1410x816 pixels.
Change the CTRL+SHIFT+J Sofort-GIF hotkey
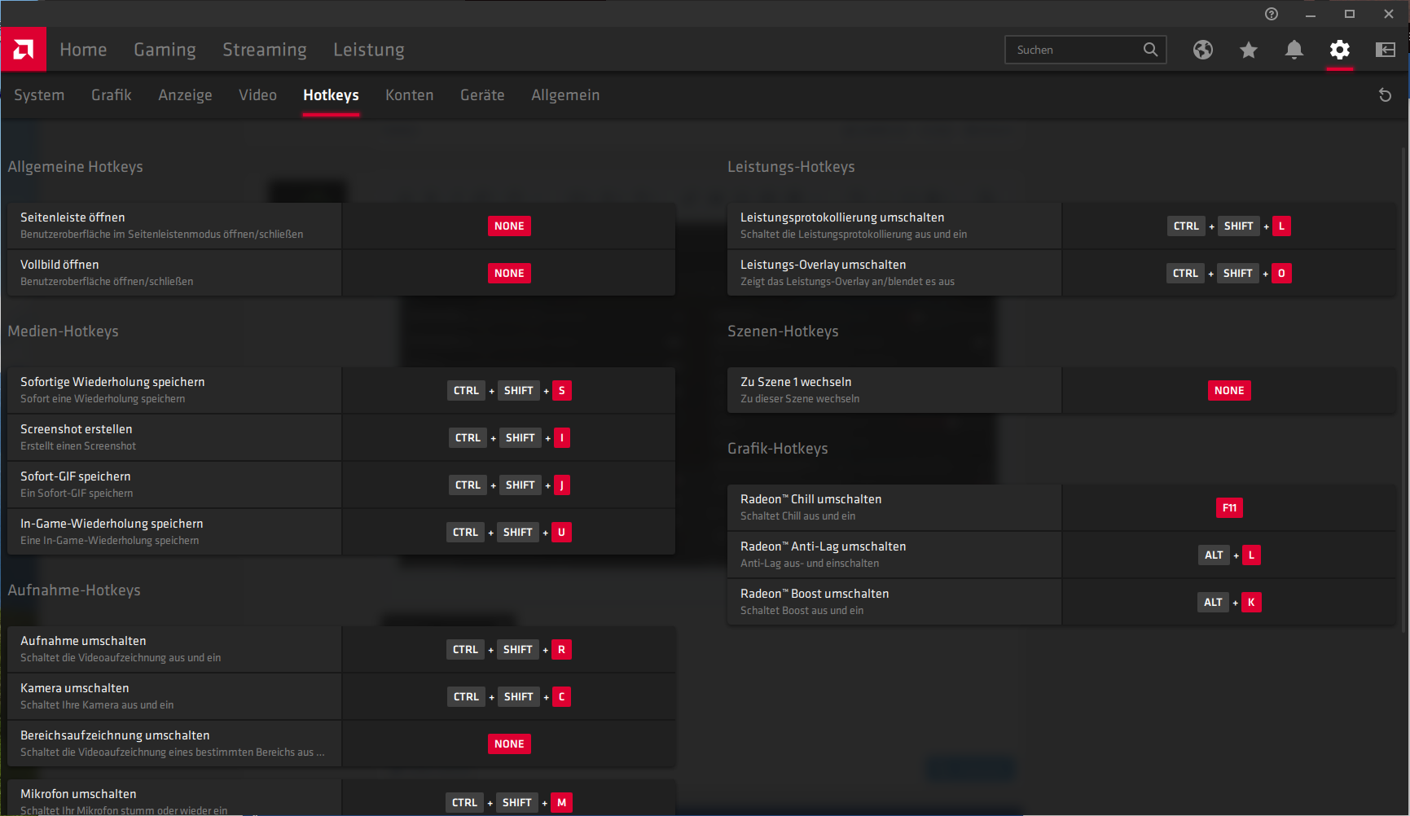tap(509, 485)
